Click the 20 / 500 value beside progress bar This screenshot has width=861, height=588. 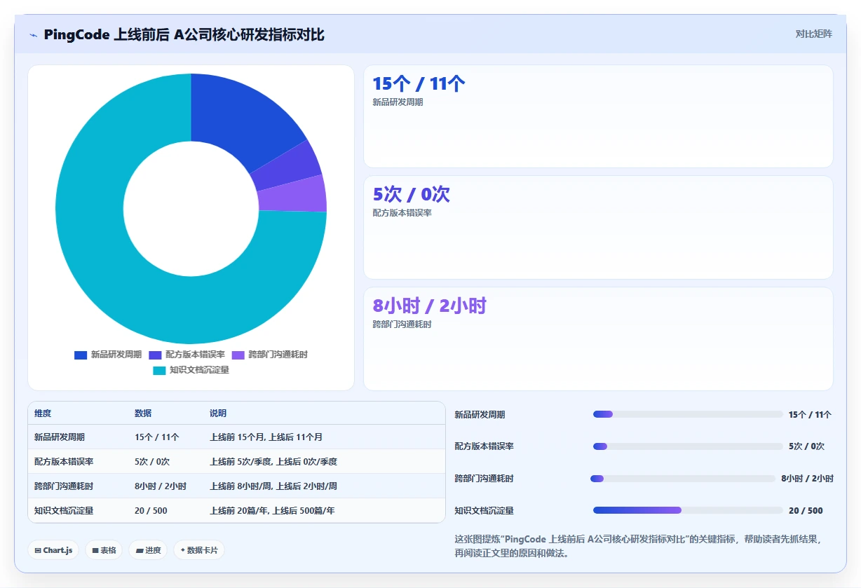click(x=806, y=511)
